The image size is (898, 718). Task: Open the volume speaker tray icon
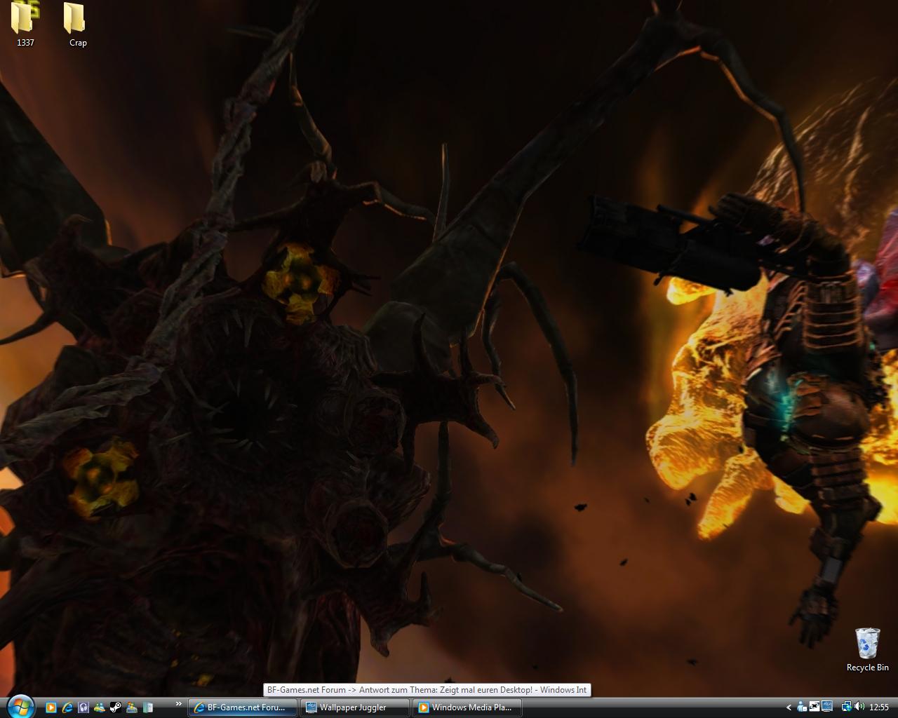coord(859,707)
